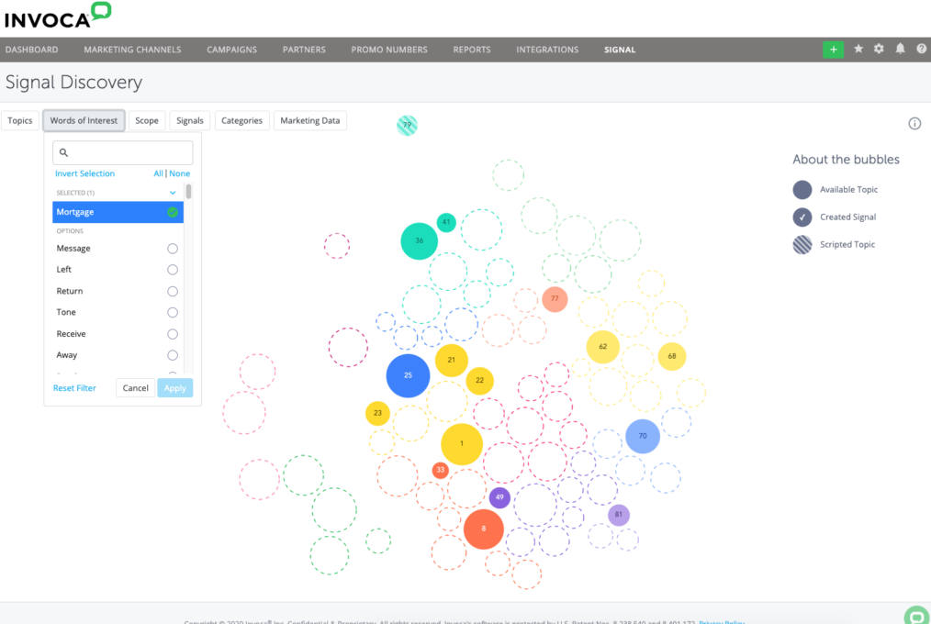931x624 pixels.
Task: Collapse the Selected (1) section chevron
Action: pyautogui.click(x=173, y=193)
